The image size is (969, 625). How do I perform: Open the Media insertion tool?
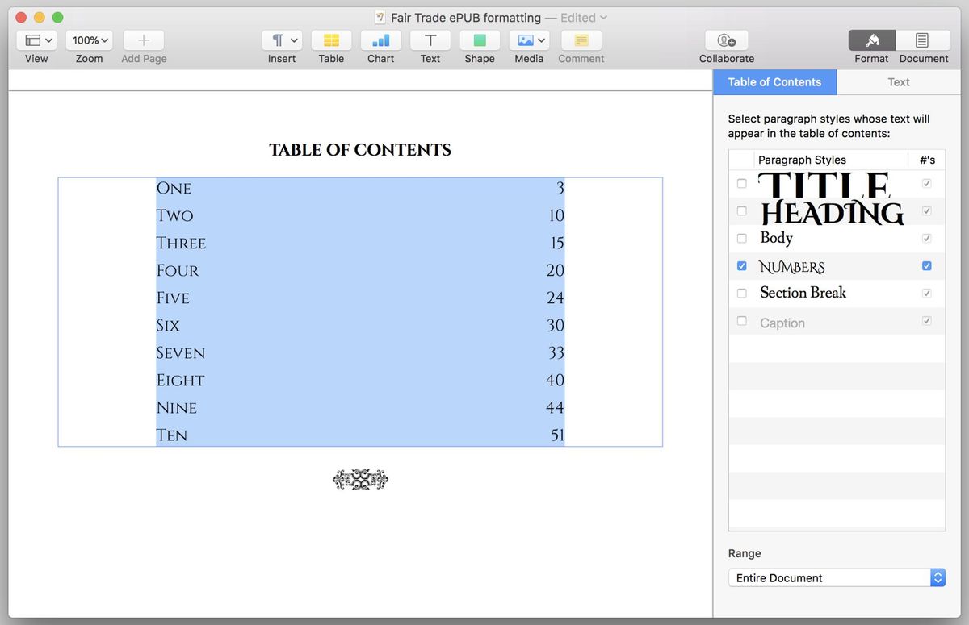coord(524,40)
